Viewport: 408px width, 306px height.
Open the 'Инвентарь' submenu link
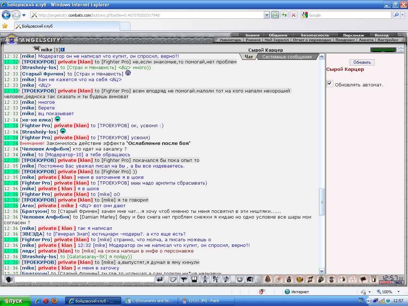point(230,40)
